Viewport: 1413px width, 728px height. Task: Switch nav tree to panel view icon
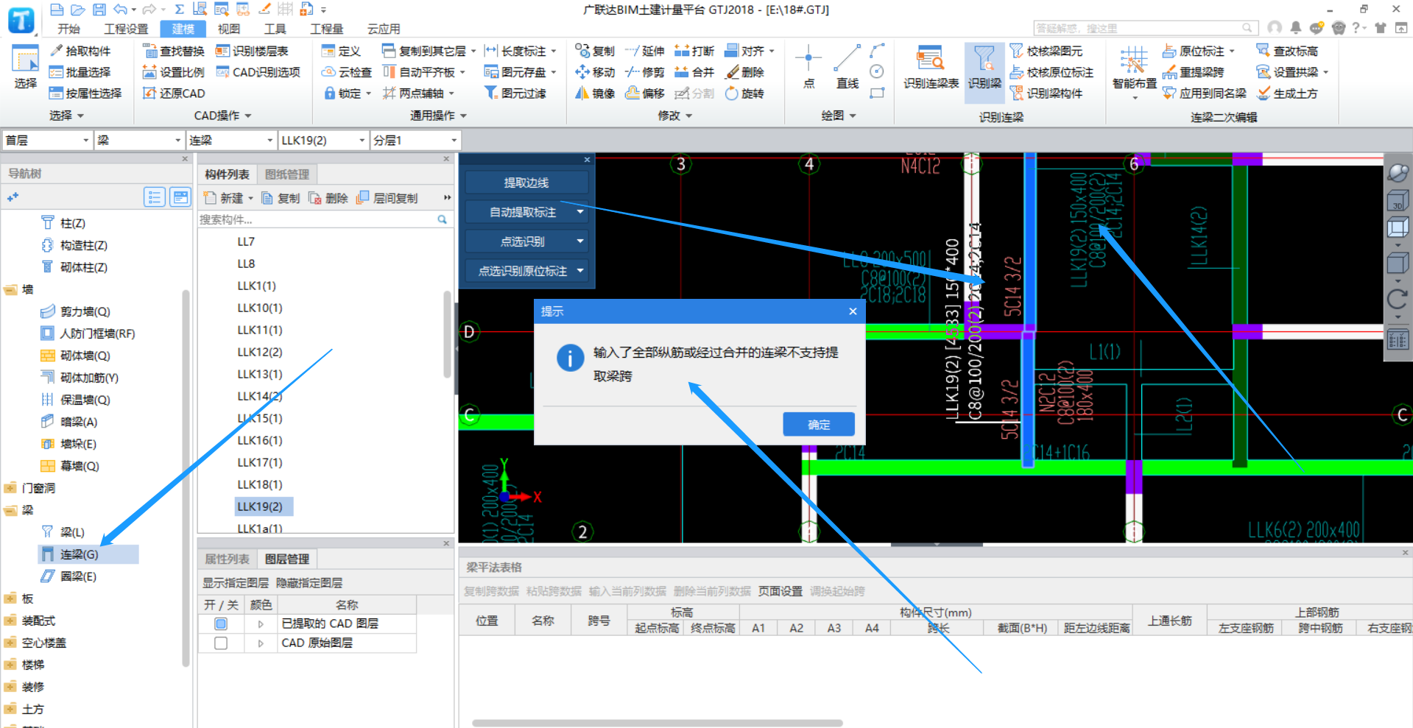180,197
